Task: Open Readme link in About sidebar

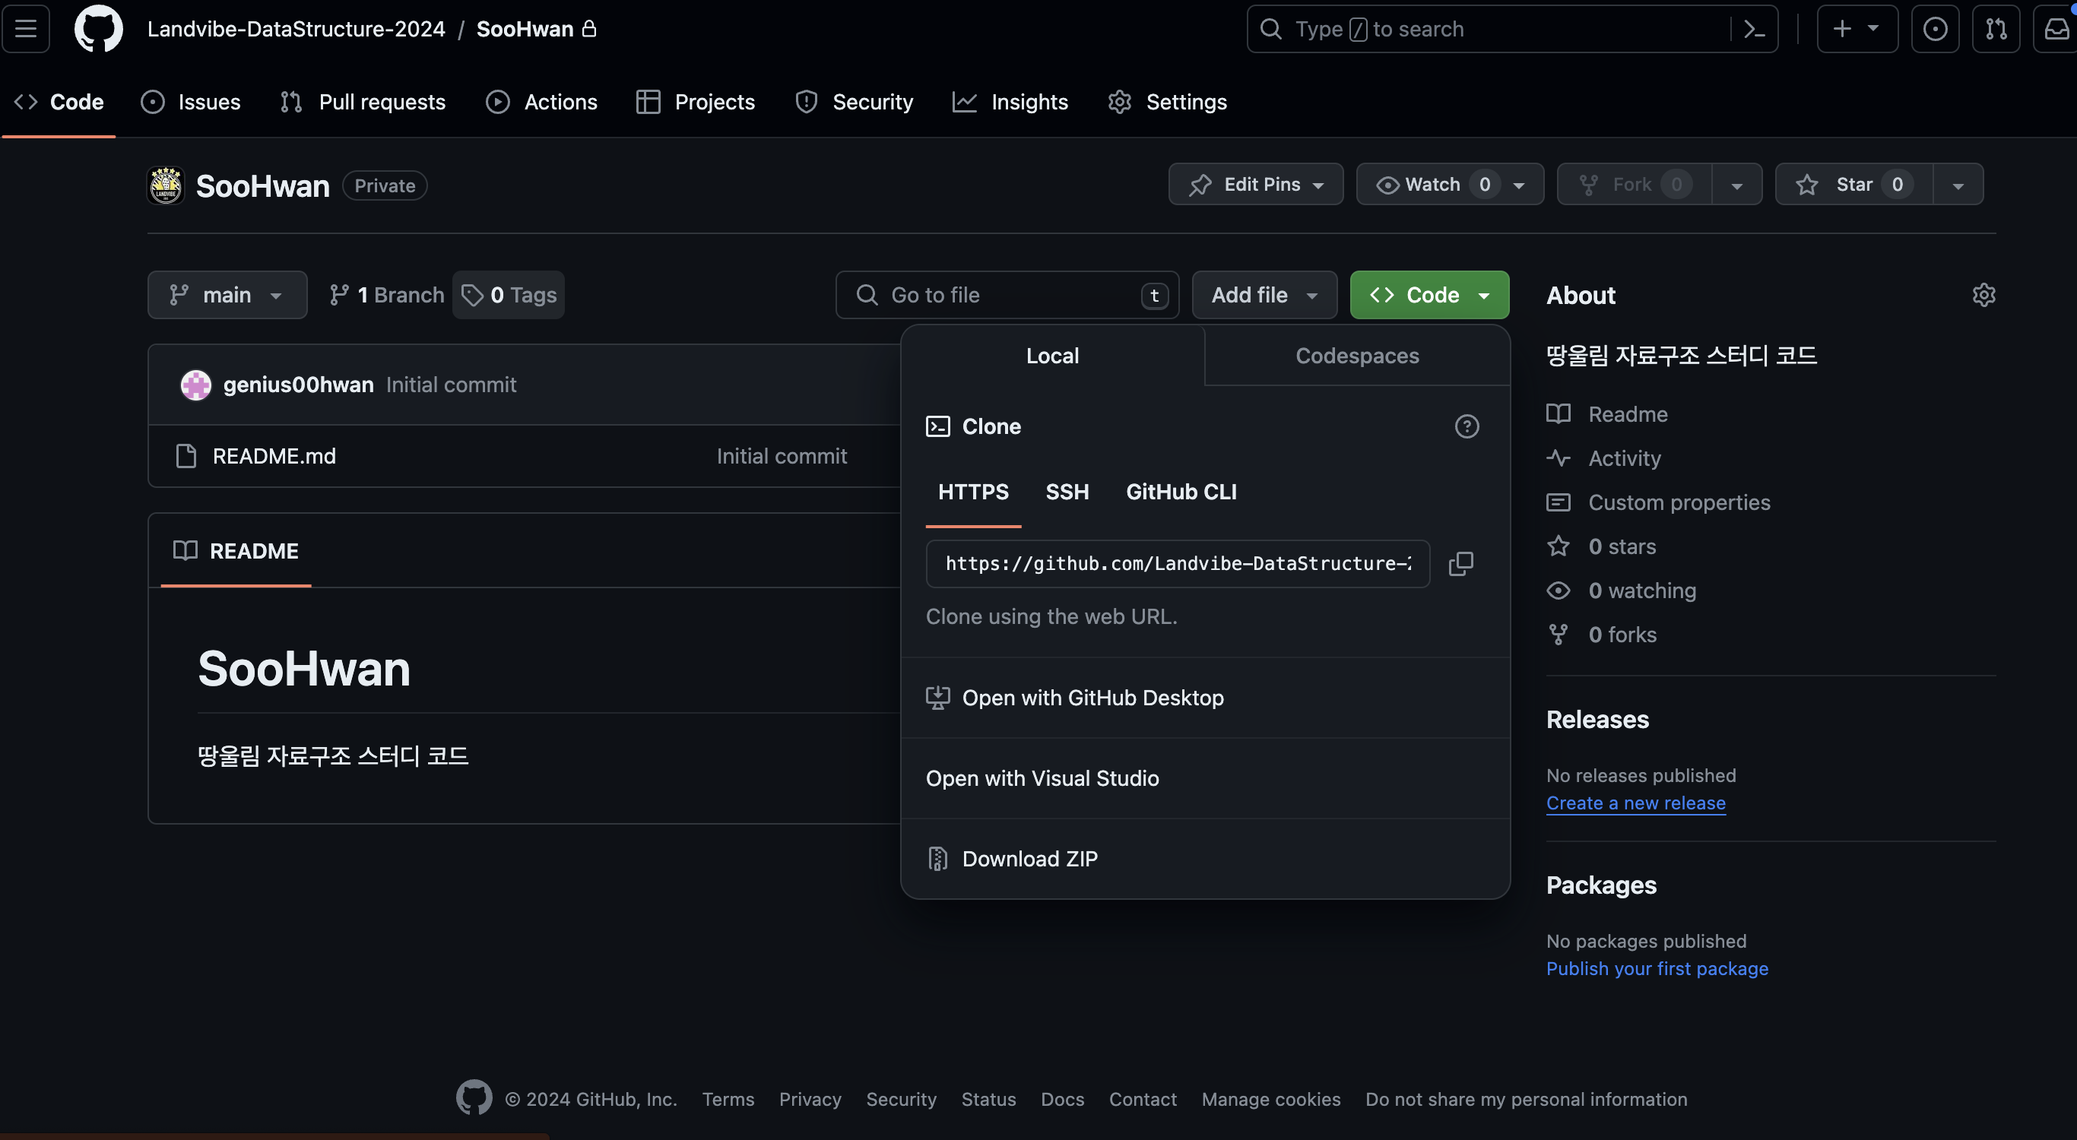Action: 1607,414
